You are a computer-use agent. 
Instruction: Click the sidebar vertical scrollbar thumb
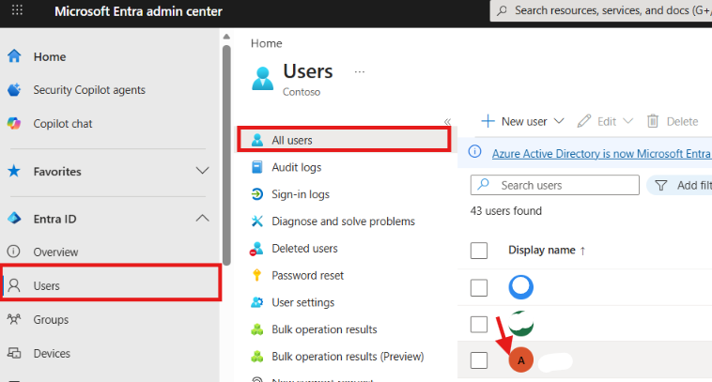226,154
